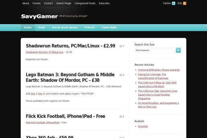Click 'What're you buying, stranger?' tagline

coord(73,16)
